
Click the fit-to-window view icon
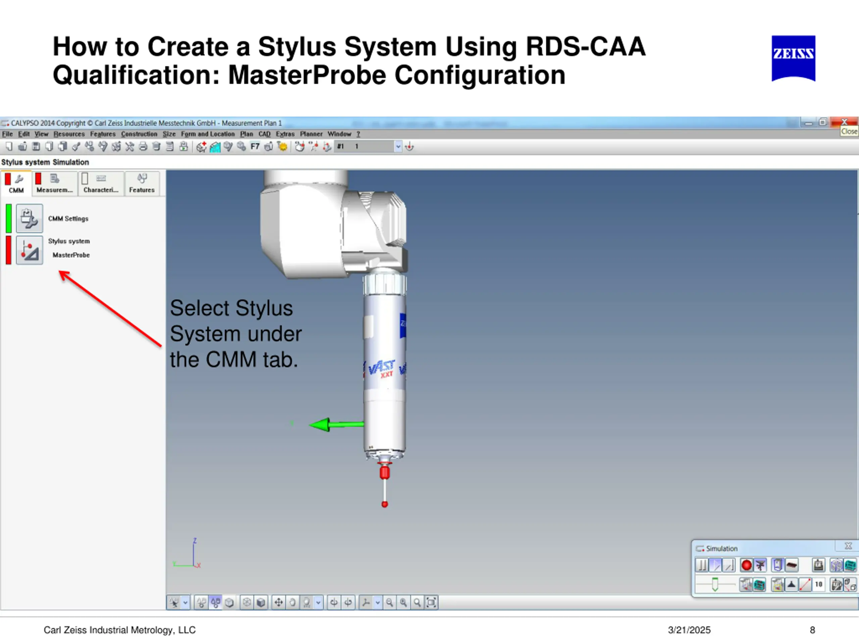[431, 602]
